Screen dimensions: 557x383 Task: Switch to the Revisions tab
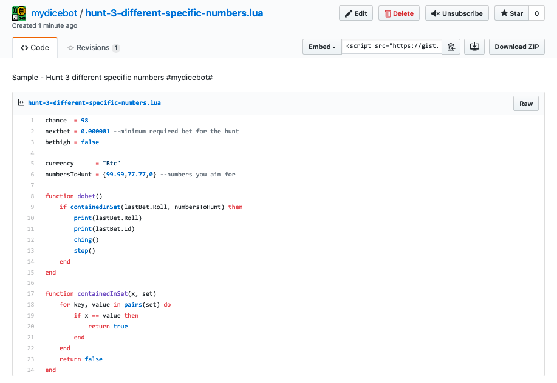click(x=94, y=48)
